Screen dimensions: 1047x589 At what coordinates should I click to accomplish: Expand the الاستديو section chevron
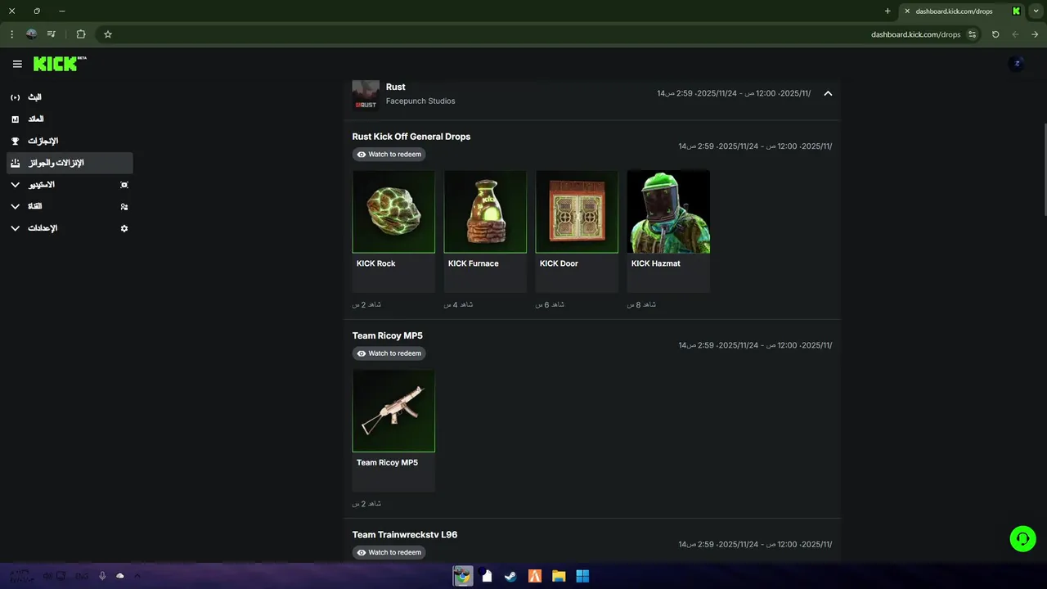pyautogui.click(x=15, y=185)
